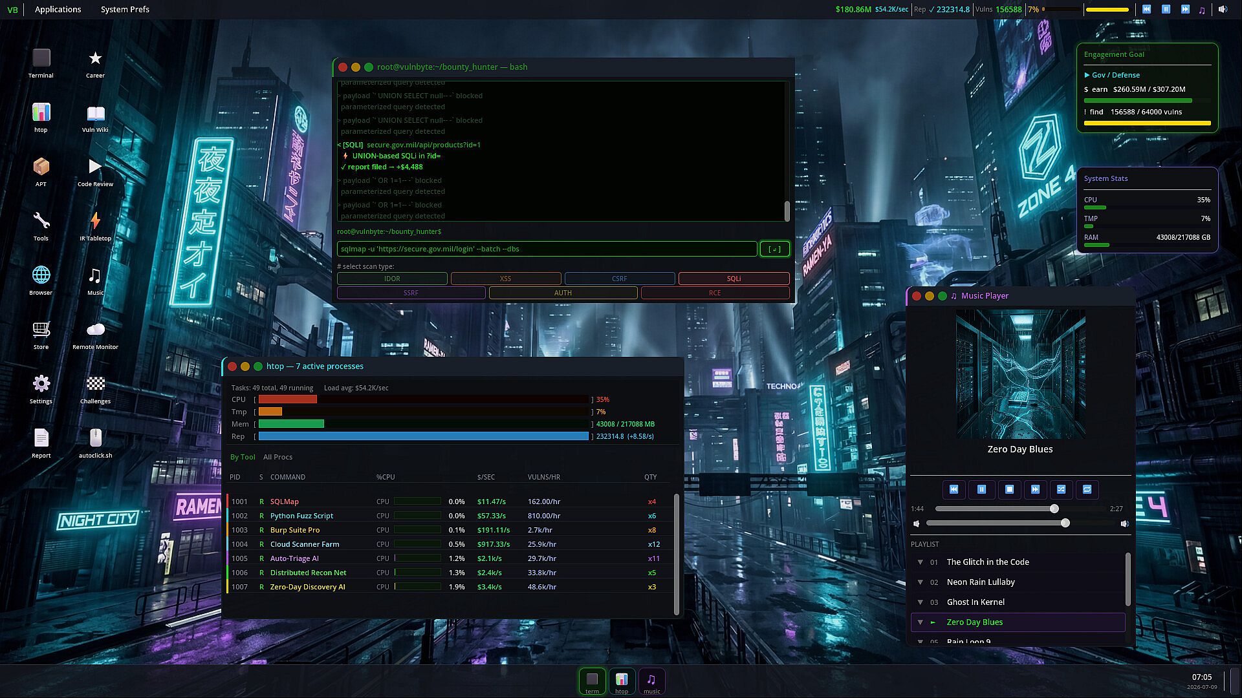This screenshot has width=1242, height=698.
Task: Click the VB logo in top bar
Action: pos(12,10)
